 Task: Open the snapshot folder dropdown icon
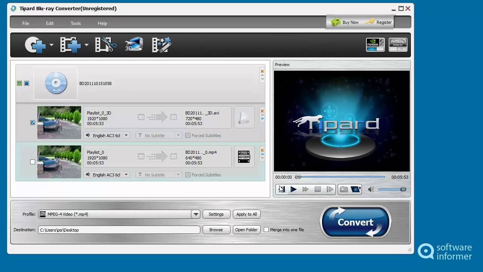[x=356, y=189]
